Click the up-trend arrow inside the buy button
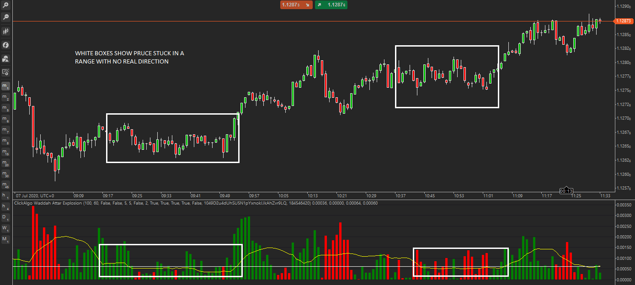This screenshot has height=285, width=635. [x=319, y=5]
